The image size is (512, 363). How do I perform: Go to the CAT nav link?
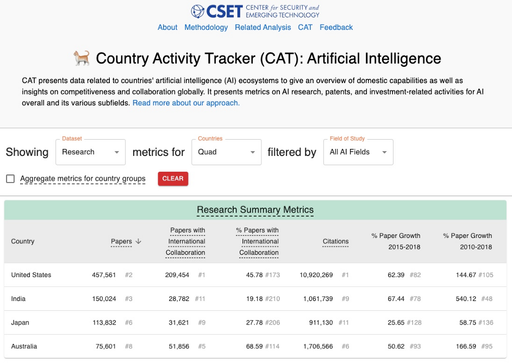point(305,27)
